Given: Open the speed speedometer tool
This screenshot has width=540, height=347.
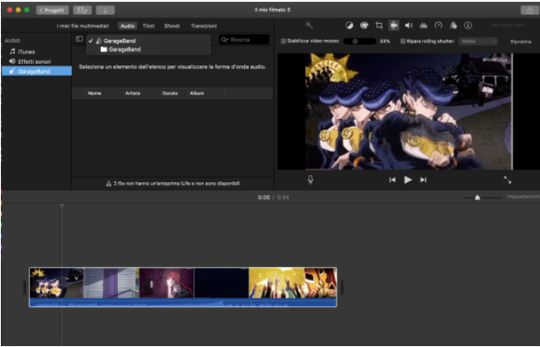Looking at the screenshot, I should pyautogui.click(x=438, y=26).
